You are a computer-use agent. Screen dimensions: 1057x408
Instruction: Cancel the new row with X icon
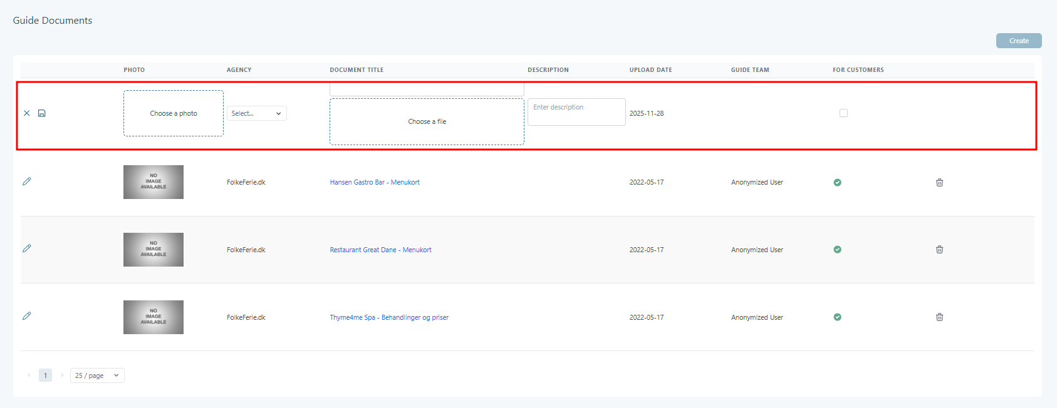pos(27,113)
